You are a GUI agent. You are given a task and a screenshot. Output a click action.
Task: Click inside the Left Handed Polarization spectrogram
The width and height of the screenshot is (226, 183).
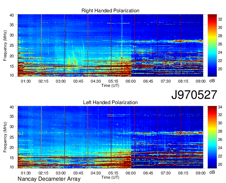[110, 137]
